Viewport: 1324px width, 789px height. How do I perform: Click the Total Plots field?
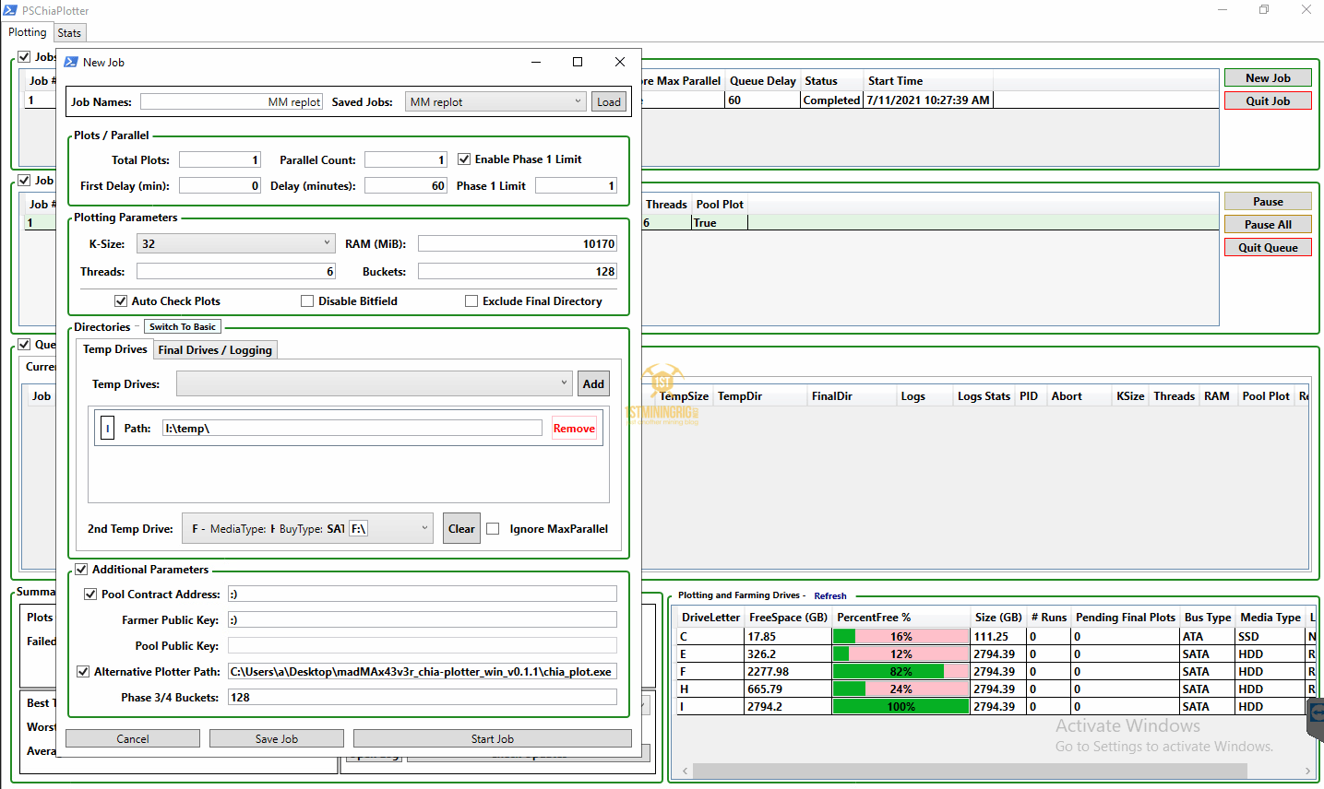click(220, 159)
